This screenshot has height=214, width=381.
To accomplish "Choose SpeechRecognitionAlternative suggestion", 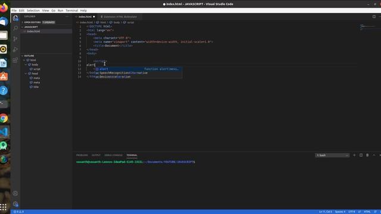I will pyautogui.click(x=138, y=73).
